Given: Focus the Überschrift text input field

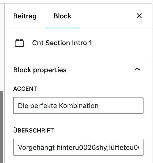Looking at the screenshot, I should pos(78,147).
